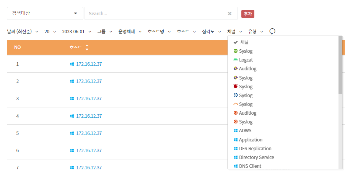345x172 pixels.
Task: Click the sort arrows beside 호스트 header
Action: point(87,47)
